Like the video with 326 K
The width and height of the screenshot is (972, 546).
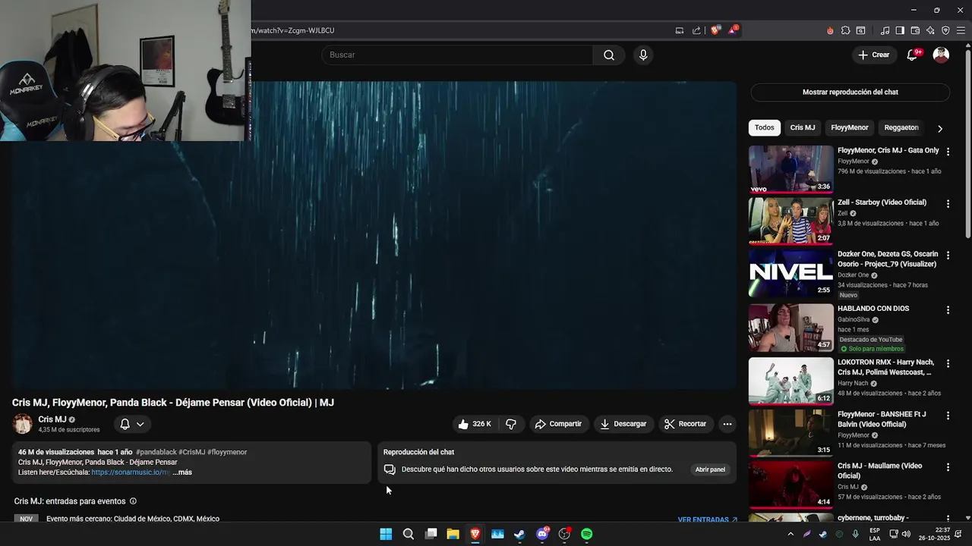[x=475, y=424]
